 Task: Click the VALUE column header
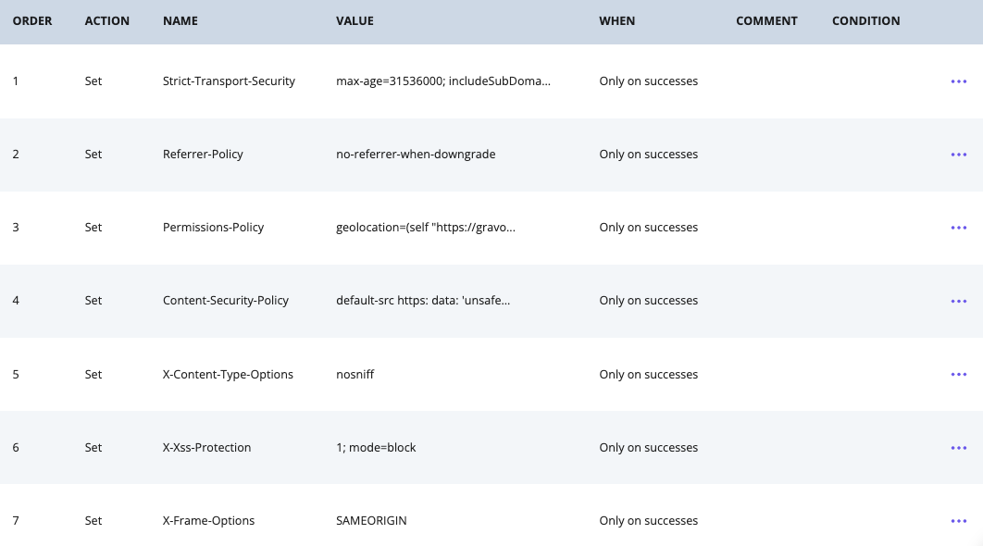point(355,20)
